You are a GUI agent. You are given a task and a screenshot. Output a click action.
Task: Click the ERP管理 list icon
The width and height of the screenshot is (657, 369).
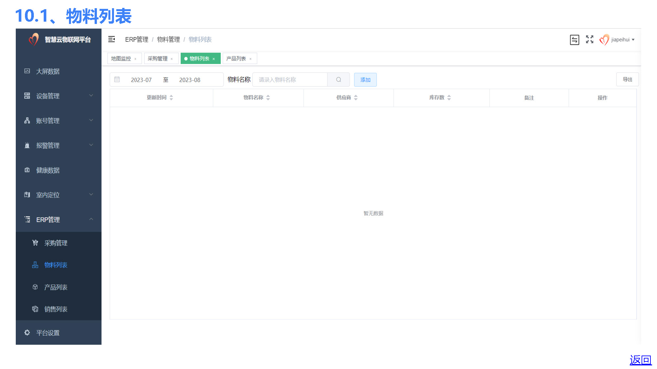pos(27,219)
